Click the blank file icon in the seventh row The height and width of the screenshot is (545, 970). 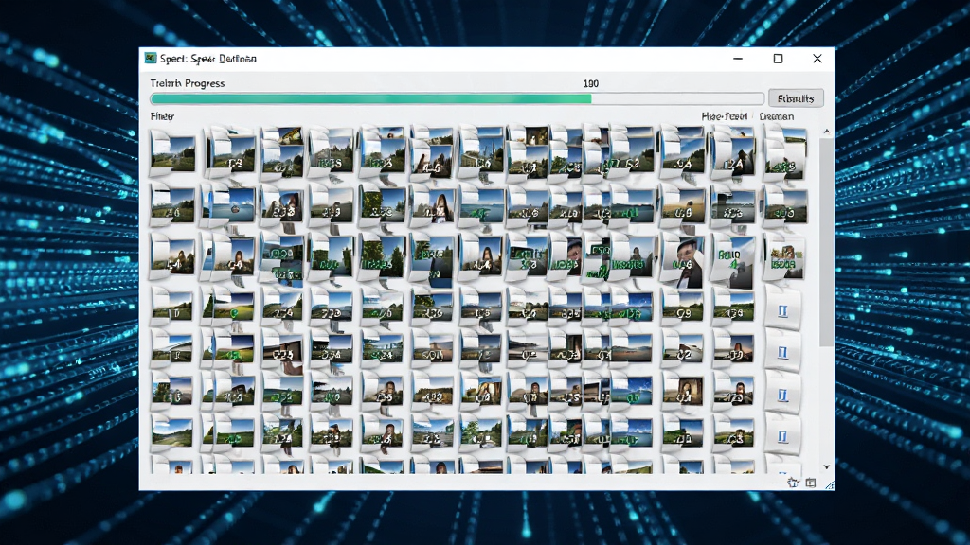pyautogui.click(x=782, y=436)
